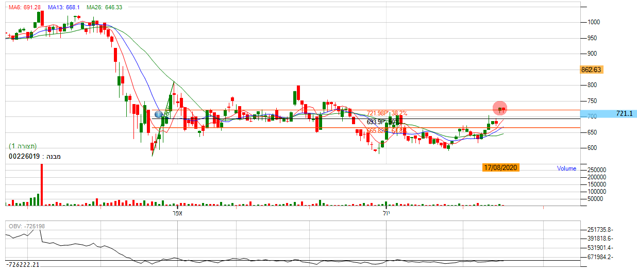This screenshot has height=271, width=637.
Task: Click the blue Volume label
Action: point(566,168)
